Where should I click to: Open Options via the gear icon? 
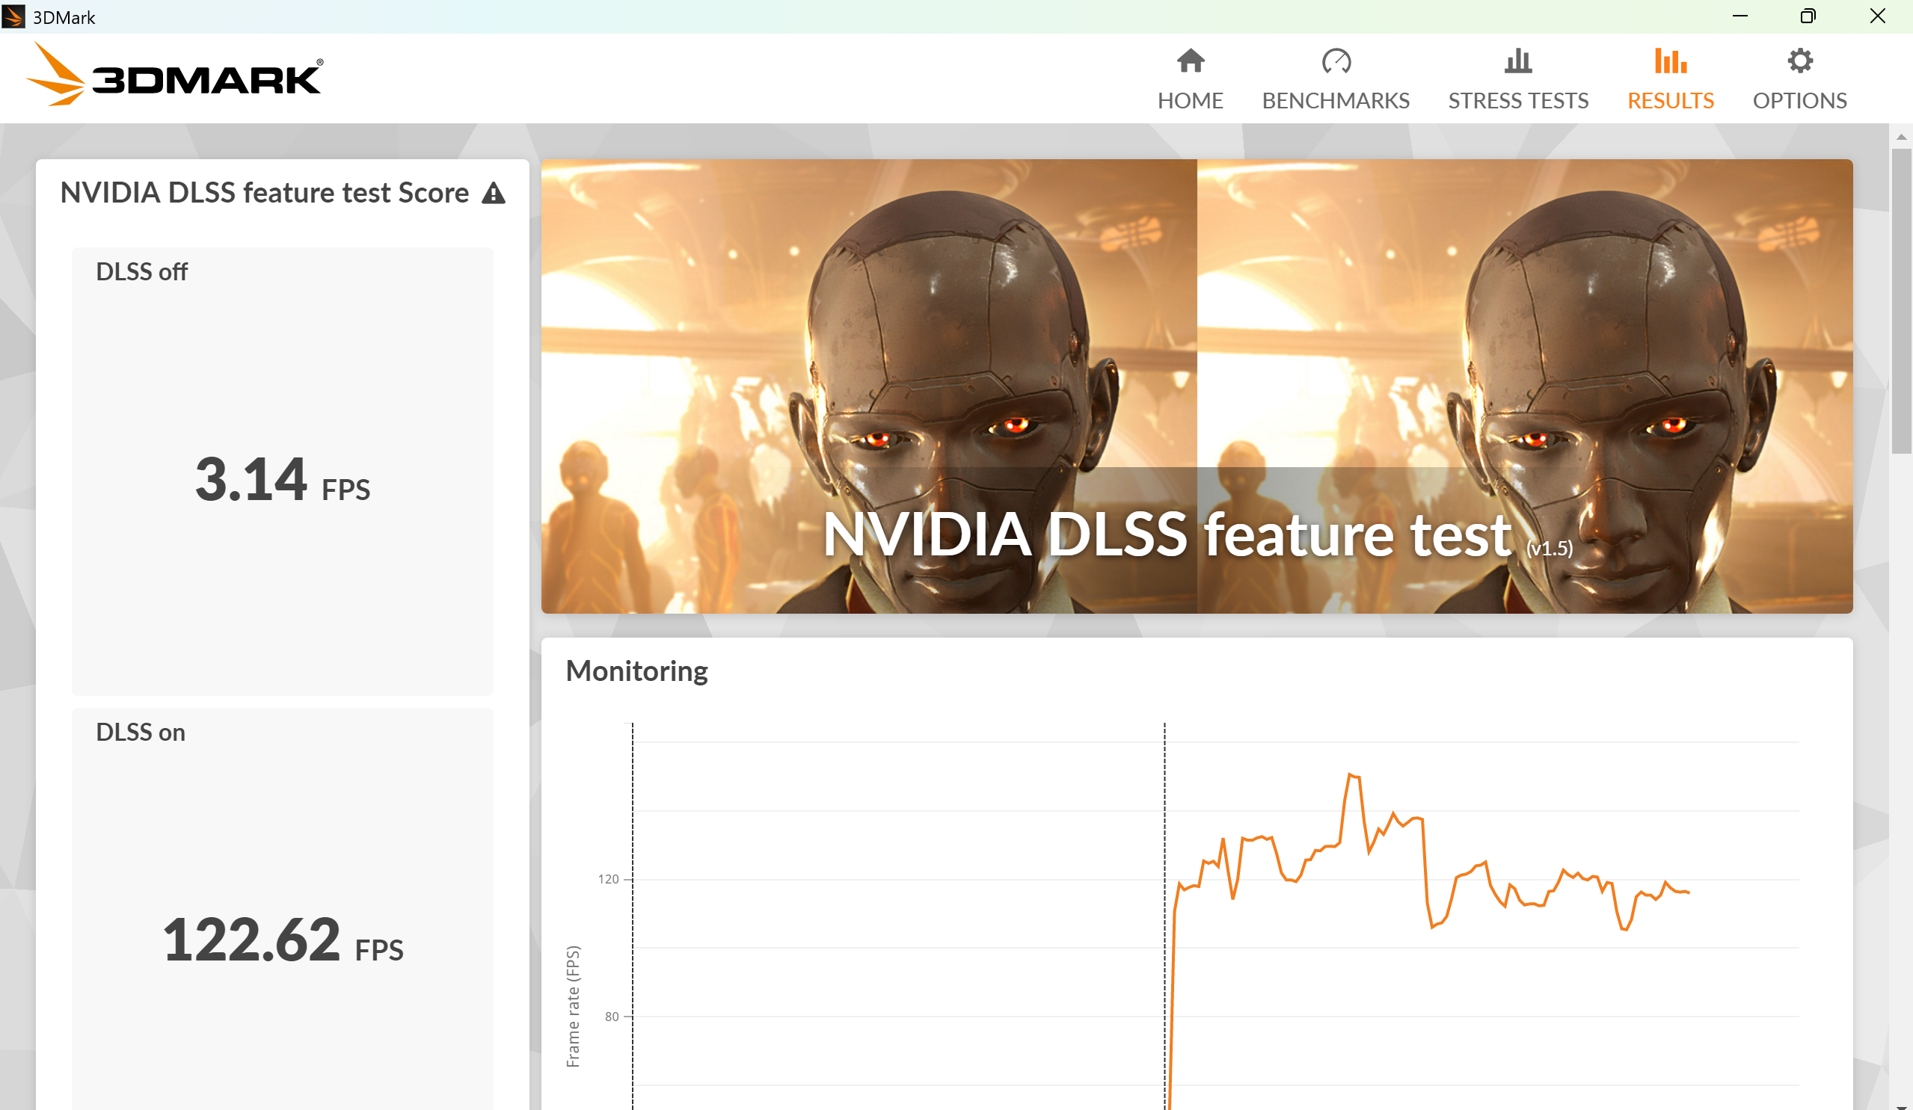pos(1799,61)
